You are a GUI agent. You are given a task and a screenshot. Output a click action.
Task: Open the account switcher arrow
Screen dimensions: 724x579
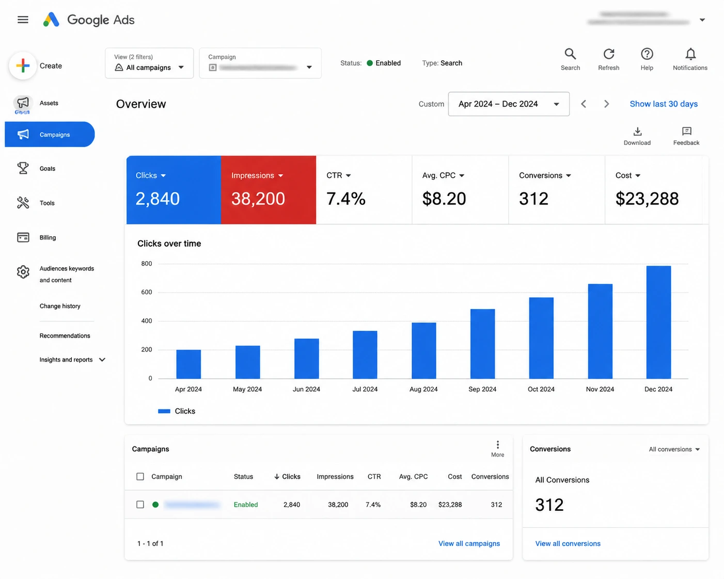coord(702,20)
